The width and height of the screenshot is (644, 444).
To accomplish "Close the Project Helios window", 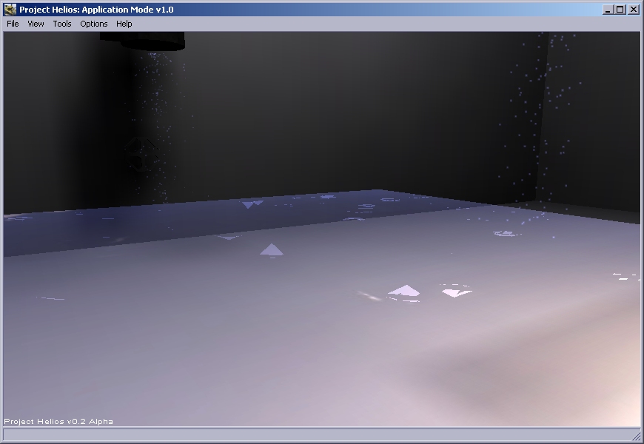I will [x=633, y=10].
